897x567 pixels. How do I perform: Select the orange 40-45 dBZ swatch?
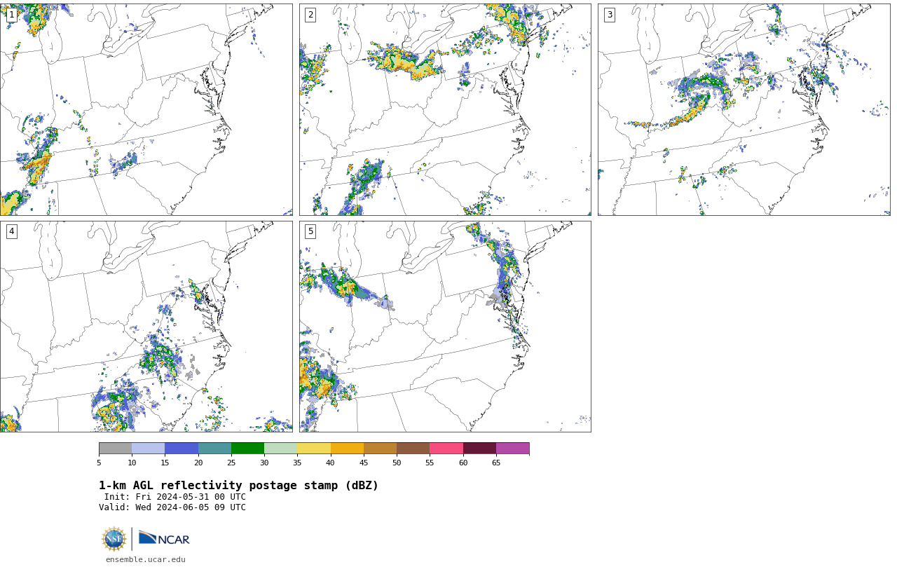pos(347,449)
